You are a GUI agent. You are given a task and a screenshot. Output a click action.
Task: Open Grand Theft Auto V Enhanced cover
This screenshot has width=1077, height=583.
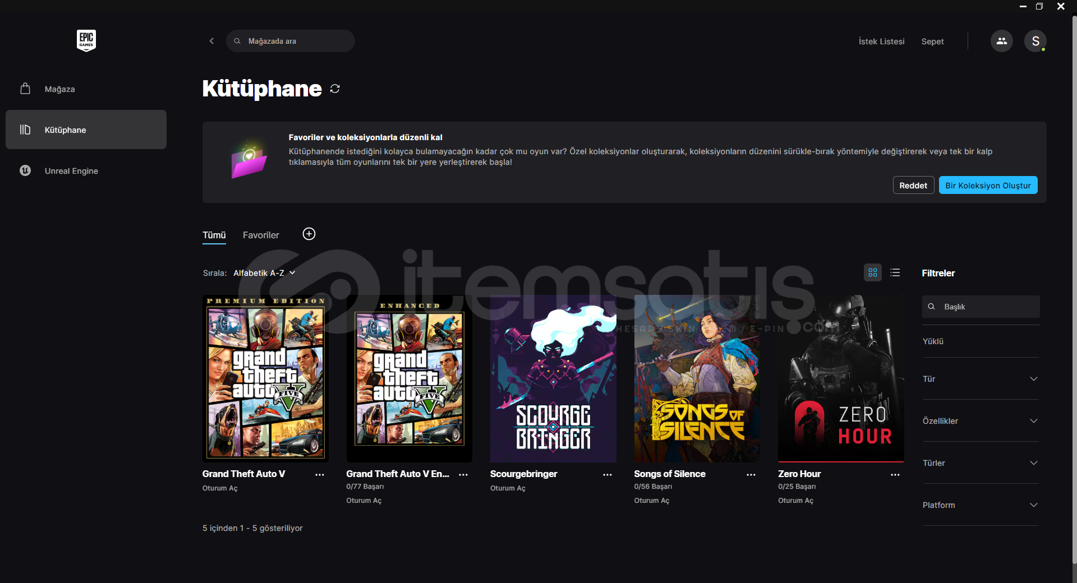tap(409, 379)
